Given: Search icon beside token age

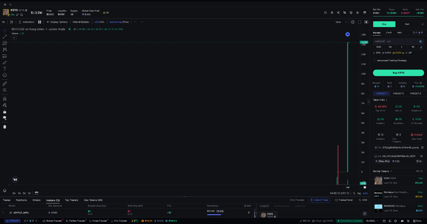Looking at the screenshot, I should (21, 15).
